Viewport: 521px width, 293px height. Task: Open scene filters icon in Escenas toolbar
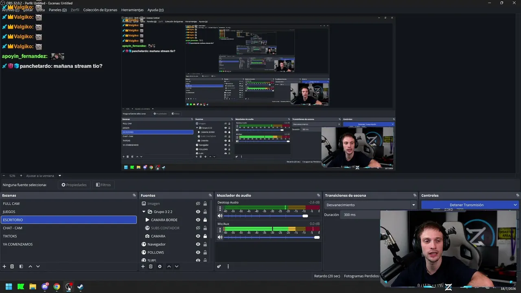coord(21,267)
